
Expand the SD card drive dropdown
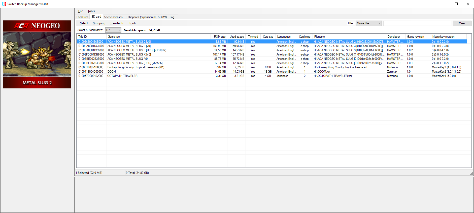(x=113, y=30)
